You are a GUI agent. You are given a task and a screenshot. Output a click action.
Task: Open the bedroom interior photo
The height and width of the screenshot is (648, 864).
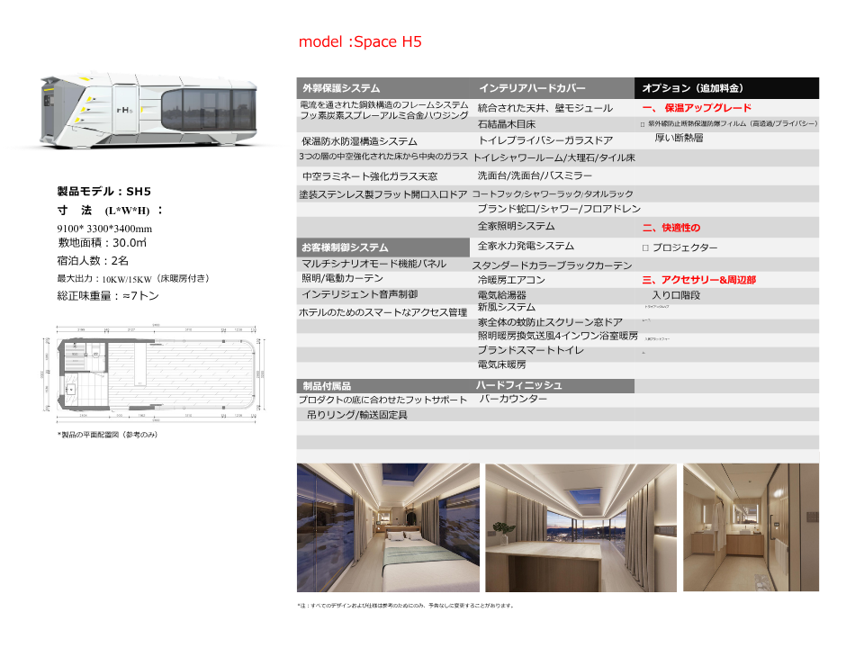point(388,527)
